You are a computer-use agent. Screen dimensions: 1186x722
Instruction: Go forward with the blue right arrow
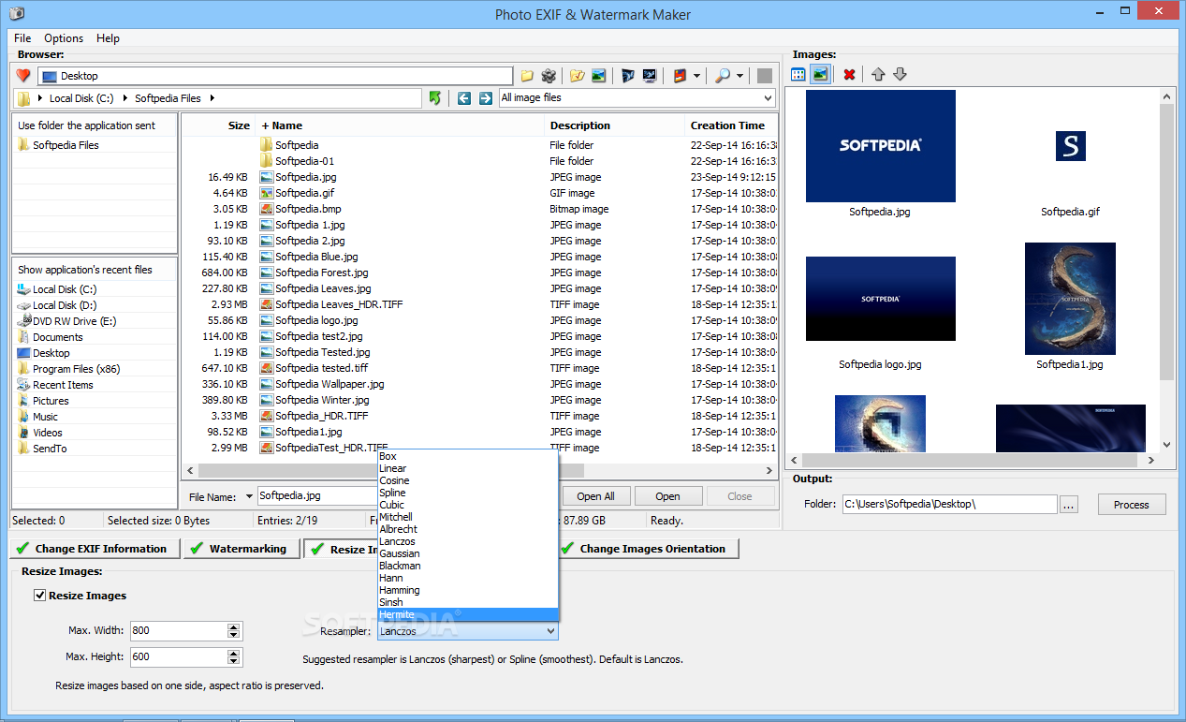[485, 98]
